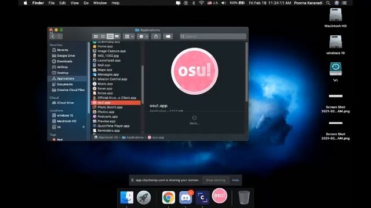371x208 pixels.
Task: Open the View menu
Action: tap(75, 3)
